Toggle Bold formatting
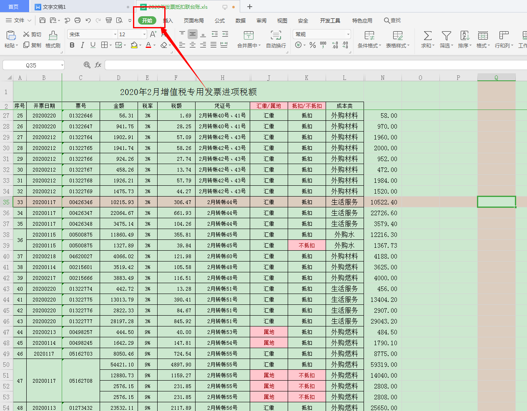 pos(72,45)
